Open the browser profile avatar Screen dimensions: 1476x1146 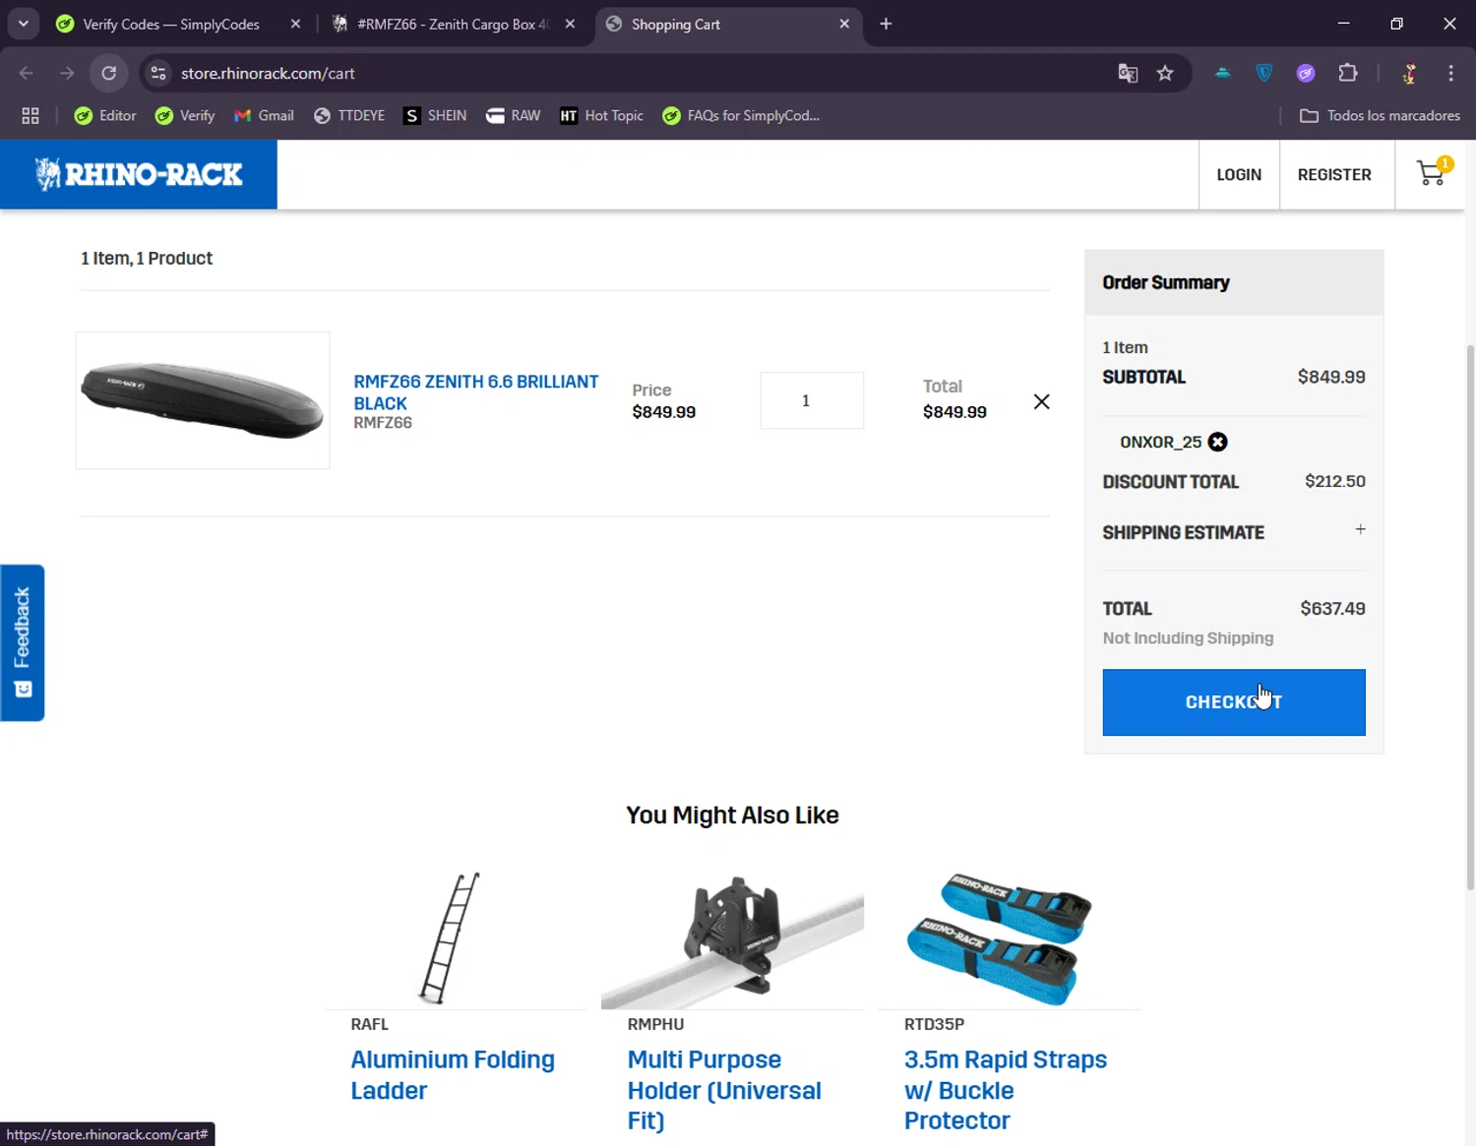pos(1409,73)
